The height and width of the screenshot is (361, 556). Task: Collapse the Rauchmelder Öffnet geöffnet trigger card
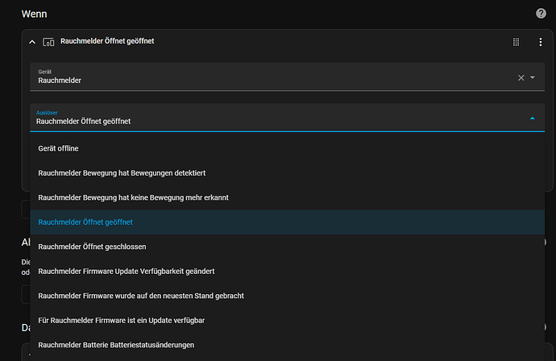[32, 42]
